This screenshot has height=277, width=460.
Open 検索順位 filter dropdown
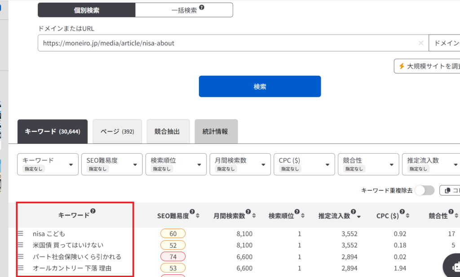coord(176,164)
